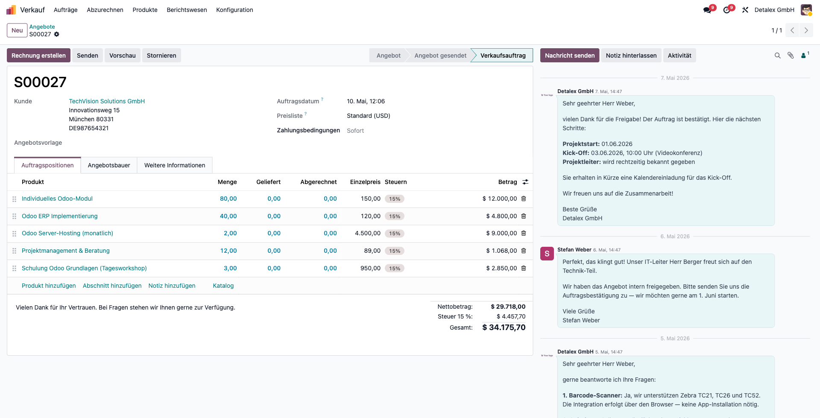Image resolution: width=820 pixels, height=418 pixels.
Task: Delete the Schulung Odoo Grundlagen line
Action: coord(524,268)
